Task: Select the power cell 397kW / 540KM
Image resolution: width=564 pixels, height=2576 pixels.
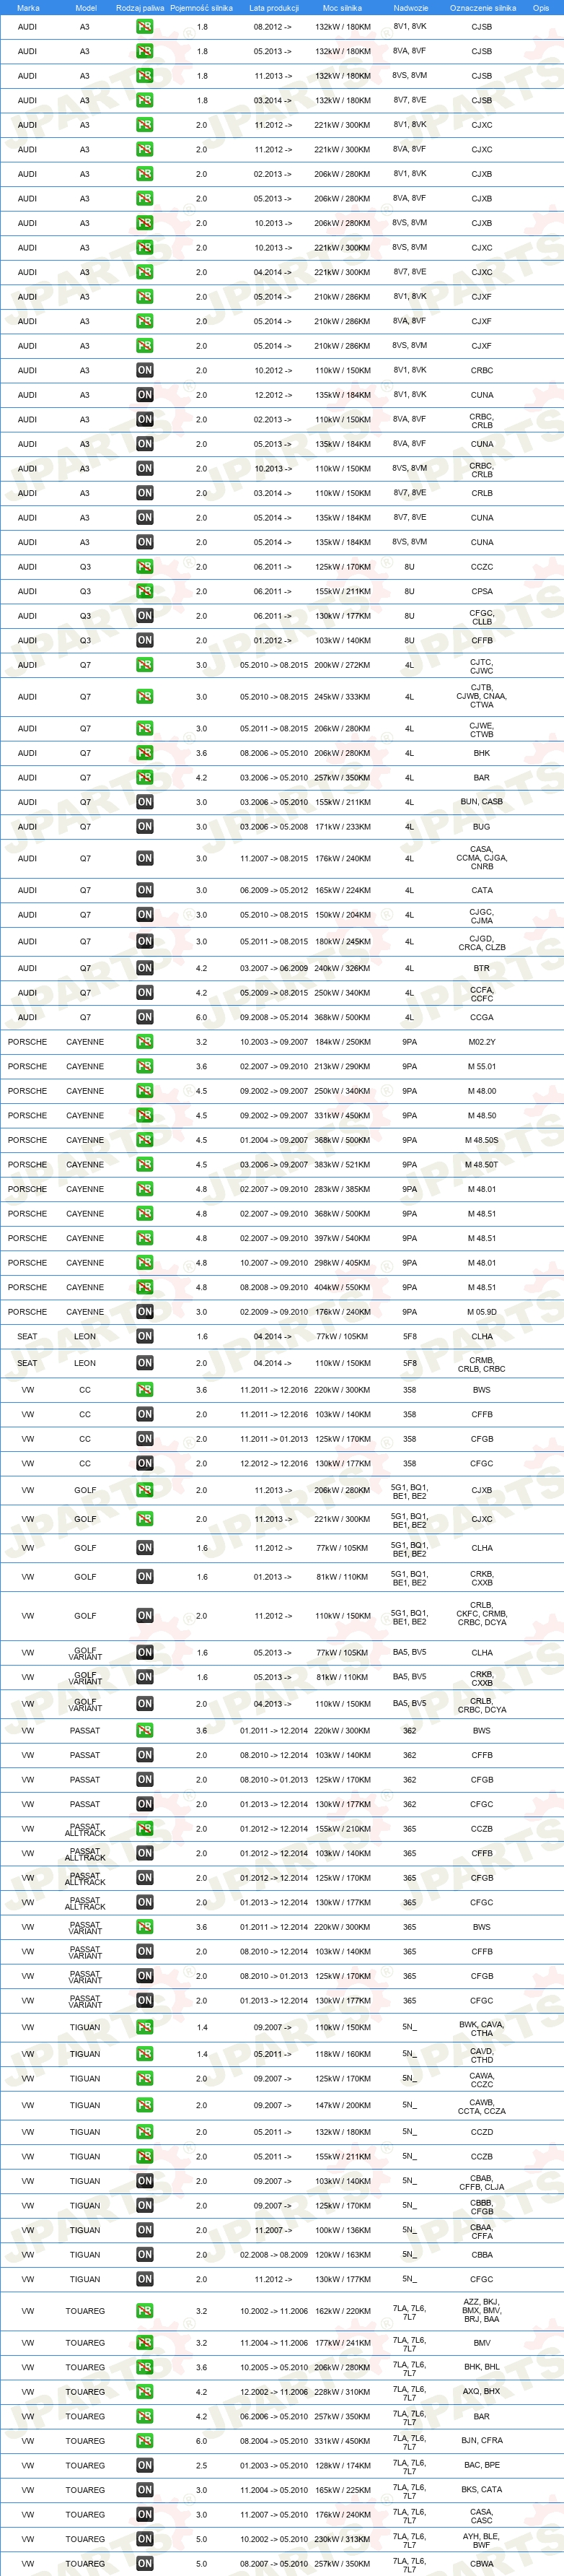Action: [343, 1238]
